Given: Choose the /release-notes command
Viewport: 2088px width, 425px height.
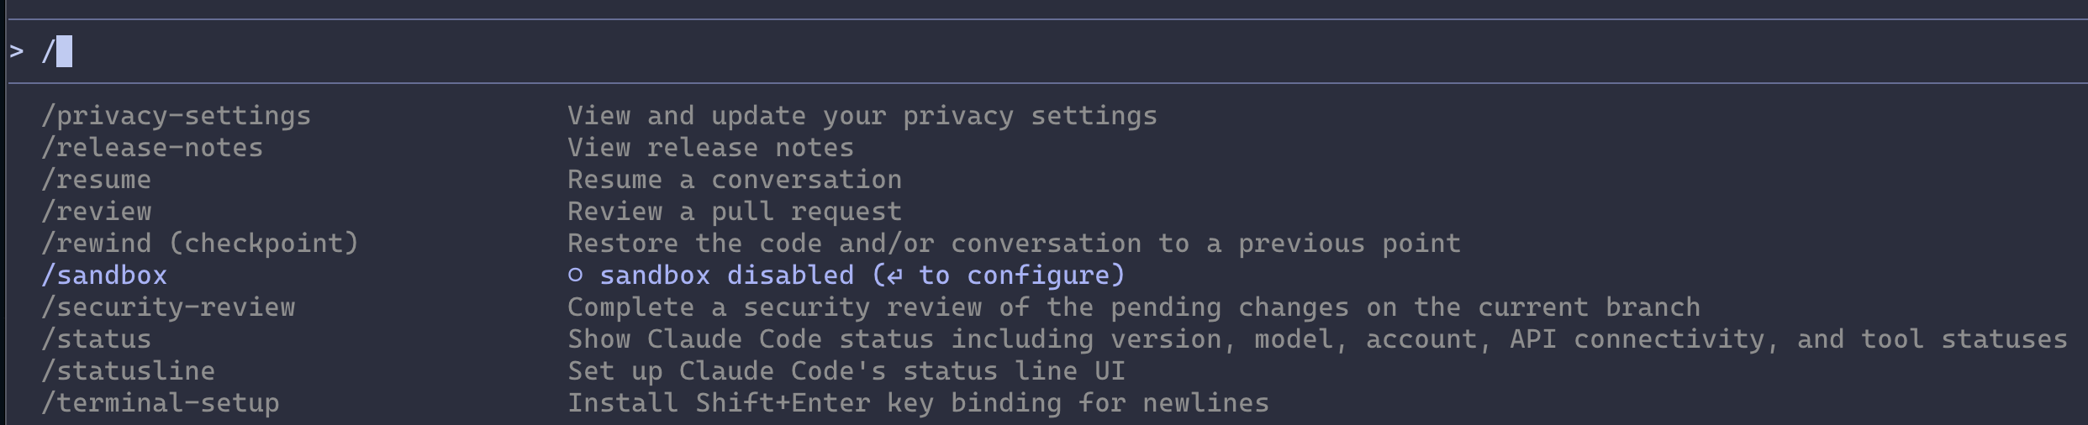Looking at the screenshot, I should 152,148.
